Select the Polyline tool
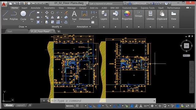 click(14, 16)
